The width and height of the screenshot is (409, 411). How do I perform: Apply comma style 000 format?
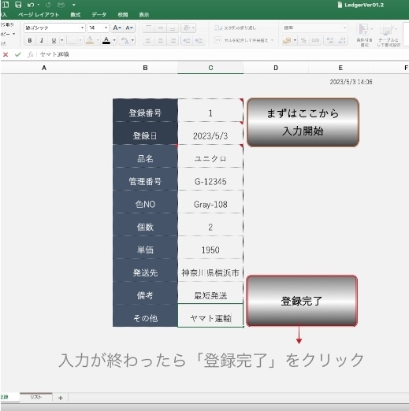pyautogui.click(x=315, y=40)
